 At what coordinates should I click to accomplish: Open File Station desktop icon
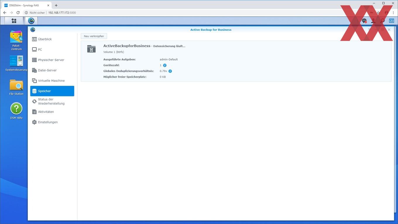click(16, 87)
